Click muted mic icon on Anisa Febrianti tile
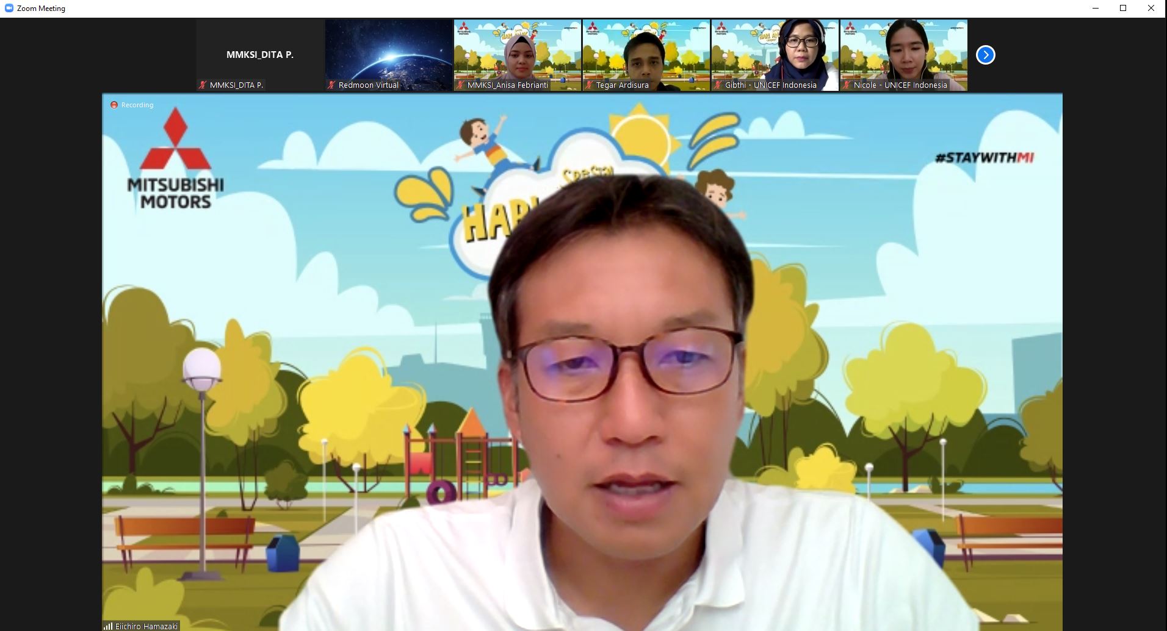 pos(460,85)
